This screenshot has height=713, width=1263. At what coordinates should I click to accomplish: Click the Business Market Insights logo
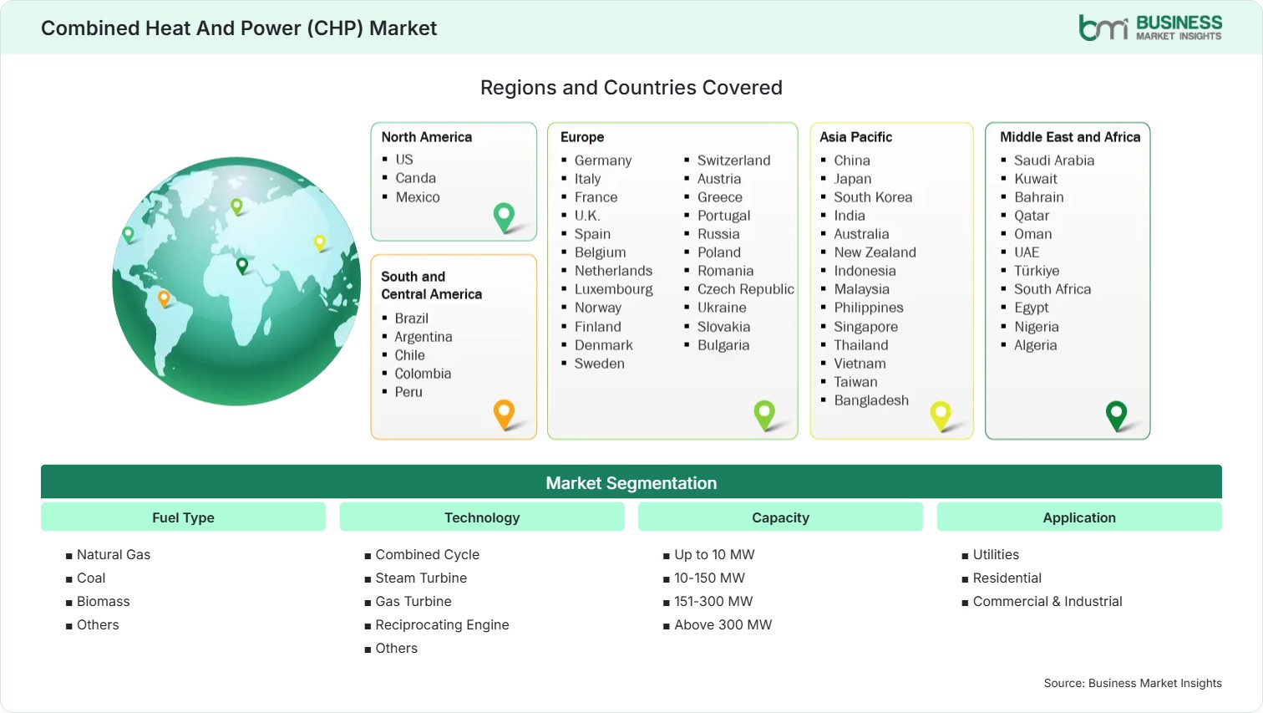[1150, 28]
